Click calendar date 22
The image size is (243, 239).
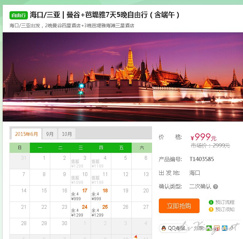pyautogui.click(x=40, y=210)
